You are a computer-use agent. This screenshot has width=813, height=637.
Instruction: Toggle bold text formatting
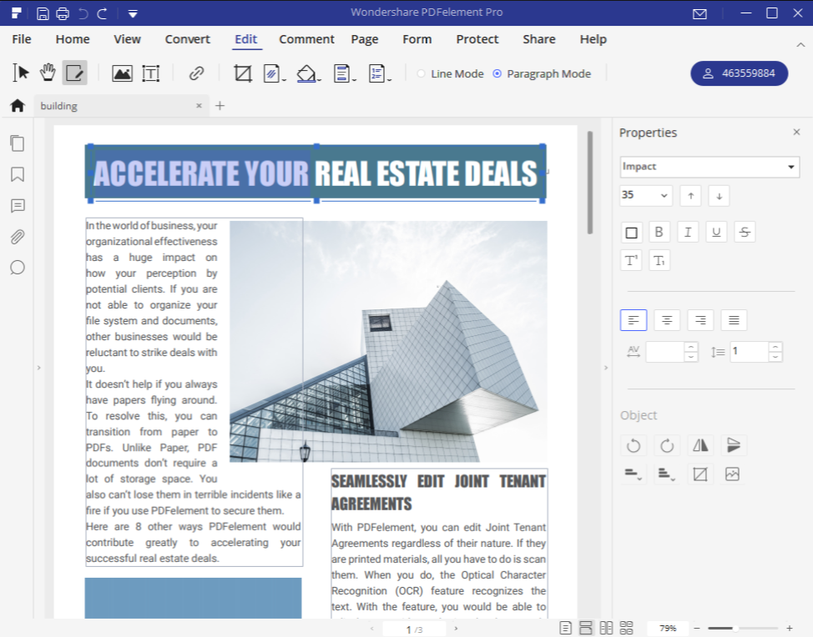click(x=659, y=232)
